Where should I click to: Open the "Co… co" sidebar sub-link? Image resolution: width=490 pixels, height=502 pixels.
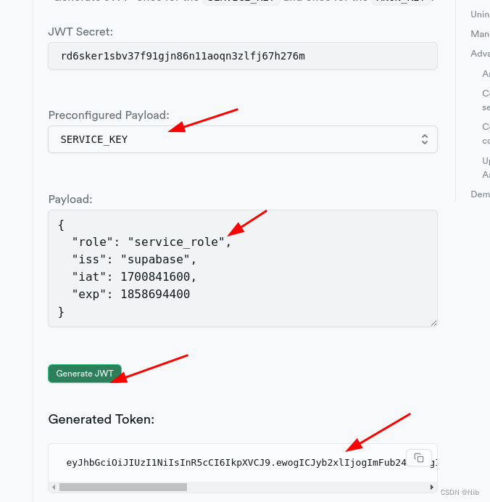(486, 133)
